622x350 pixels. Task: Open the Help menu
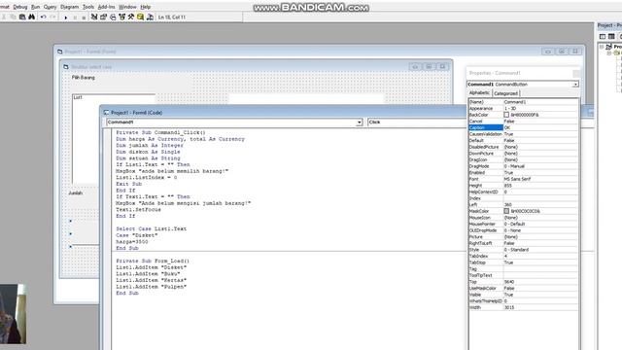pos(145,7)
